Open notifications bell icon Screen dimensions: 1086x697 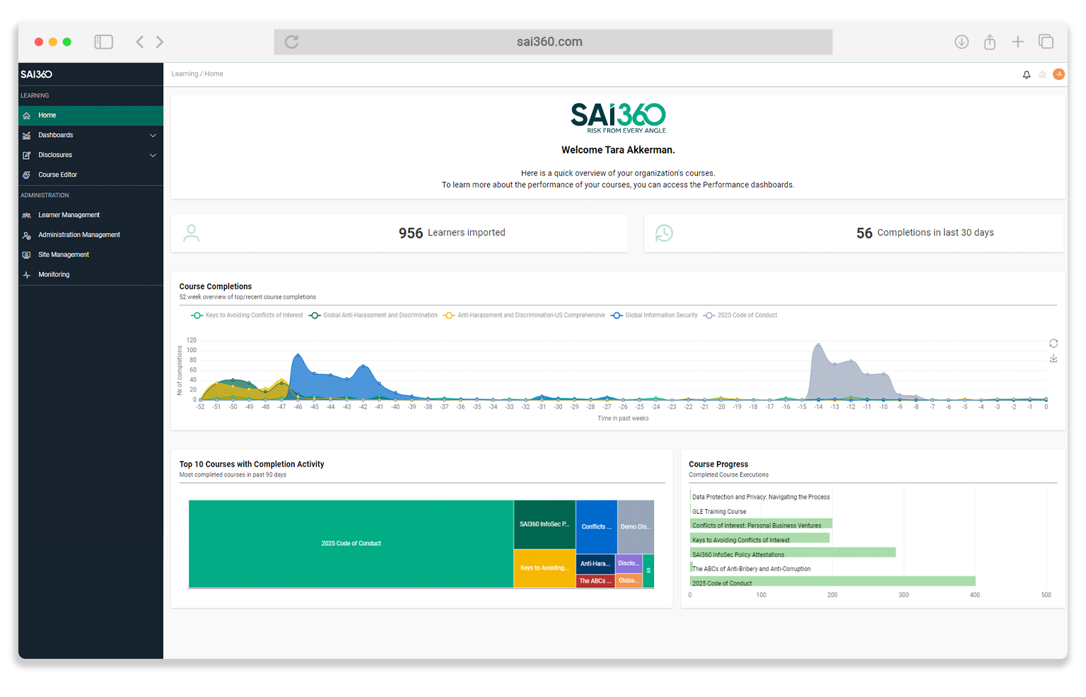[1027, 74]
